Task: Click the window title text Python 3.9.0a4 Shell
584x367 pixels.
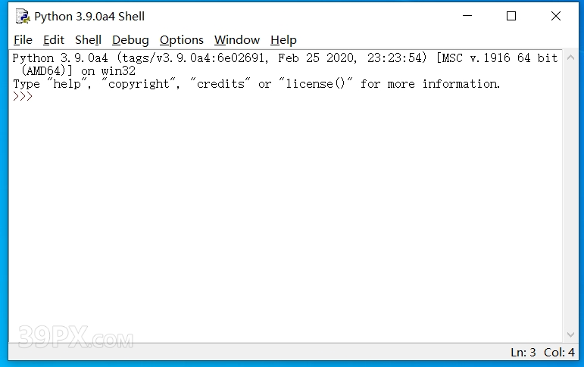Action: point(89,17)
